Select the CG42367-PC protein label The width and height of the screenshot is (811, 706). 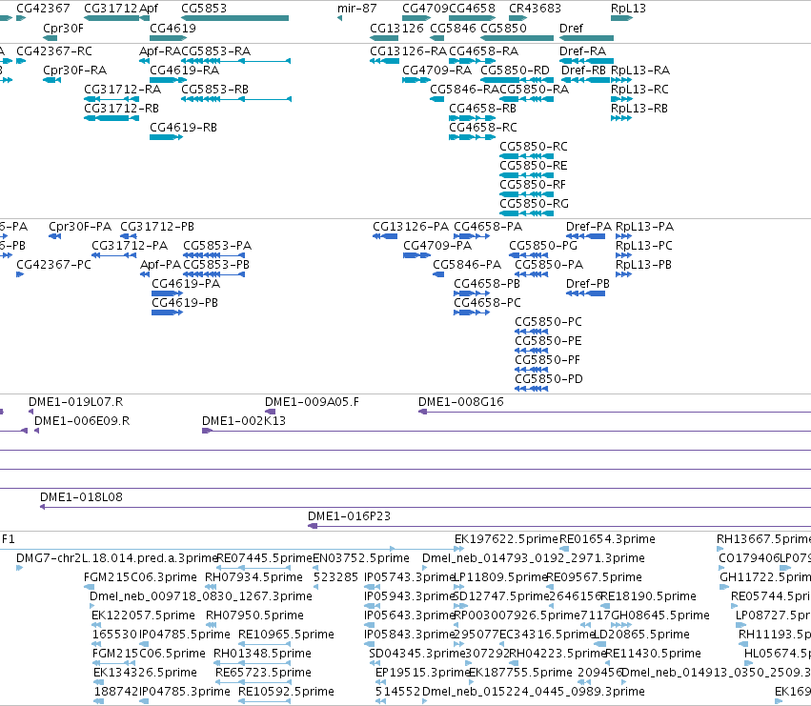[53, 265]
